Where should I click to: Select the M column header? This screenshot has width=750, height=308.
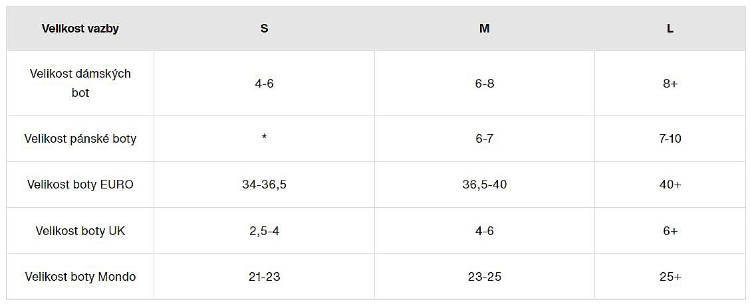click(x=484, y=29)
